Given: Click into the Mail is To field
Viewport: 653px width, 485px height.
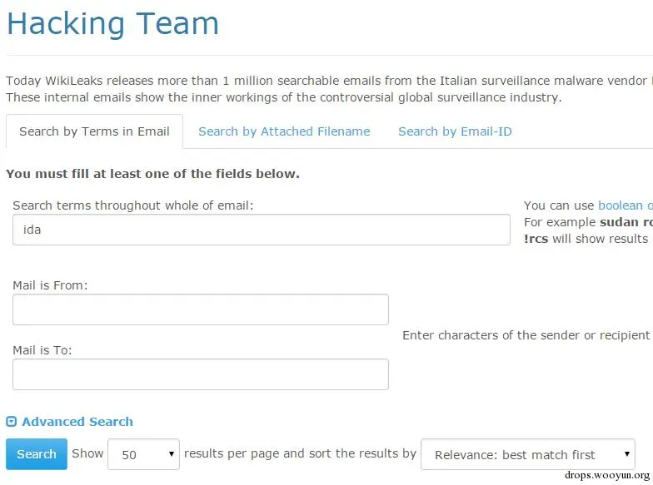Looking at the screenshot, I should point(200,374).
